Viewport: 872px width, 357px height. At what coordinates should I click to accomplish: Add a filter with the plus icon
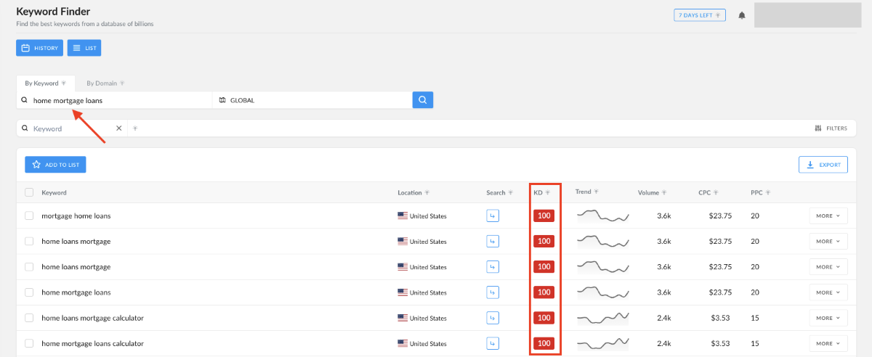click(135, 128)
